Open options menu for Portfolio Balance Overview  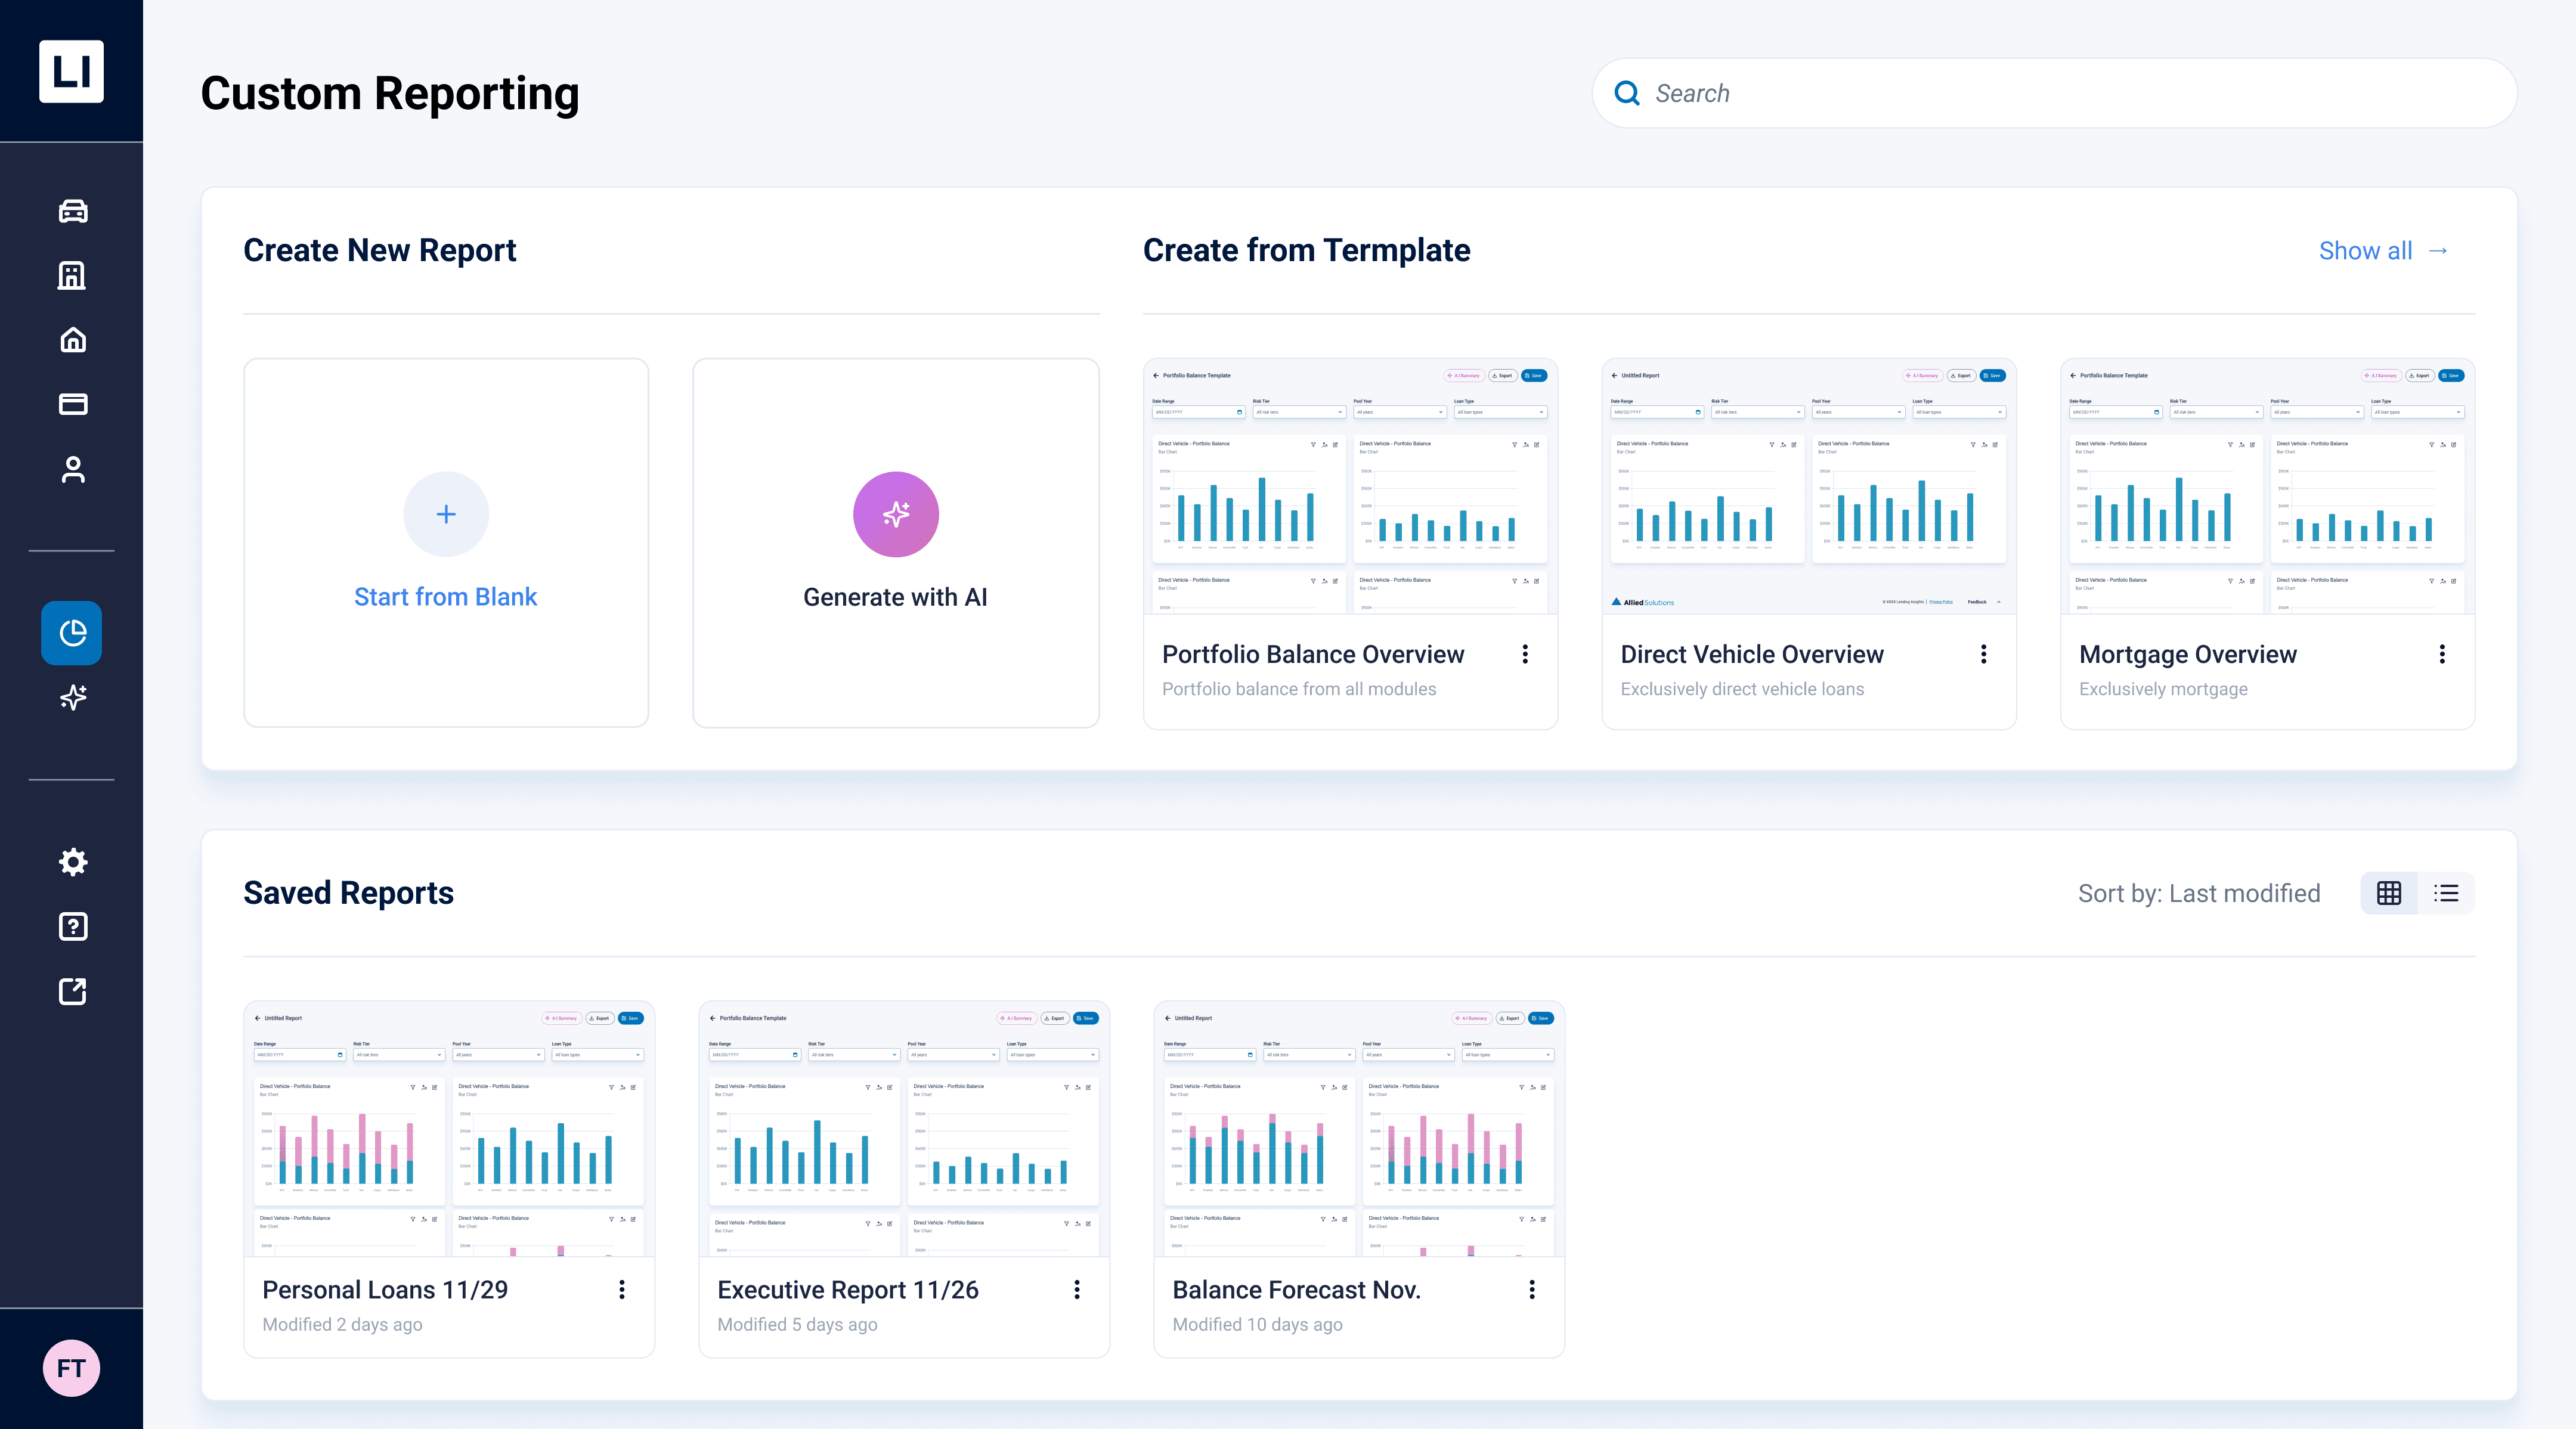(1525, 654)
